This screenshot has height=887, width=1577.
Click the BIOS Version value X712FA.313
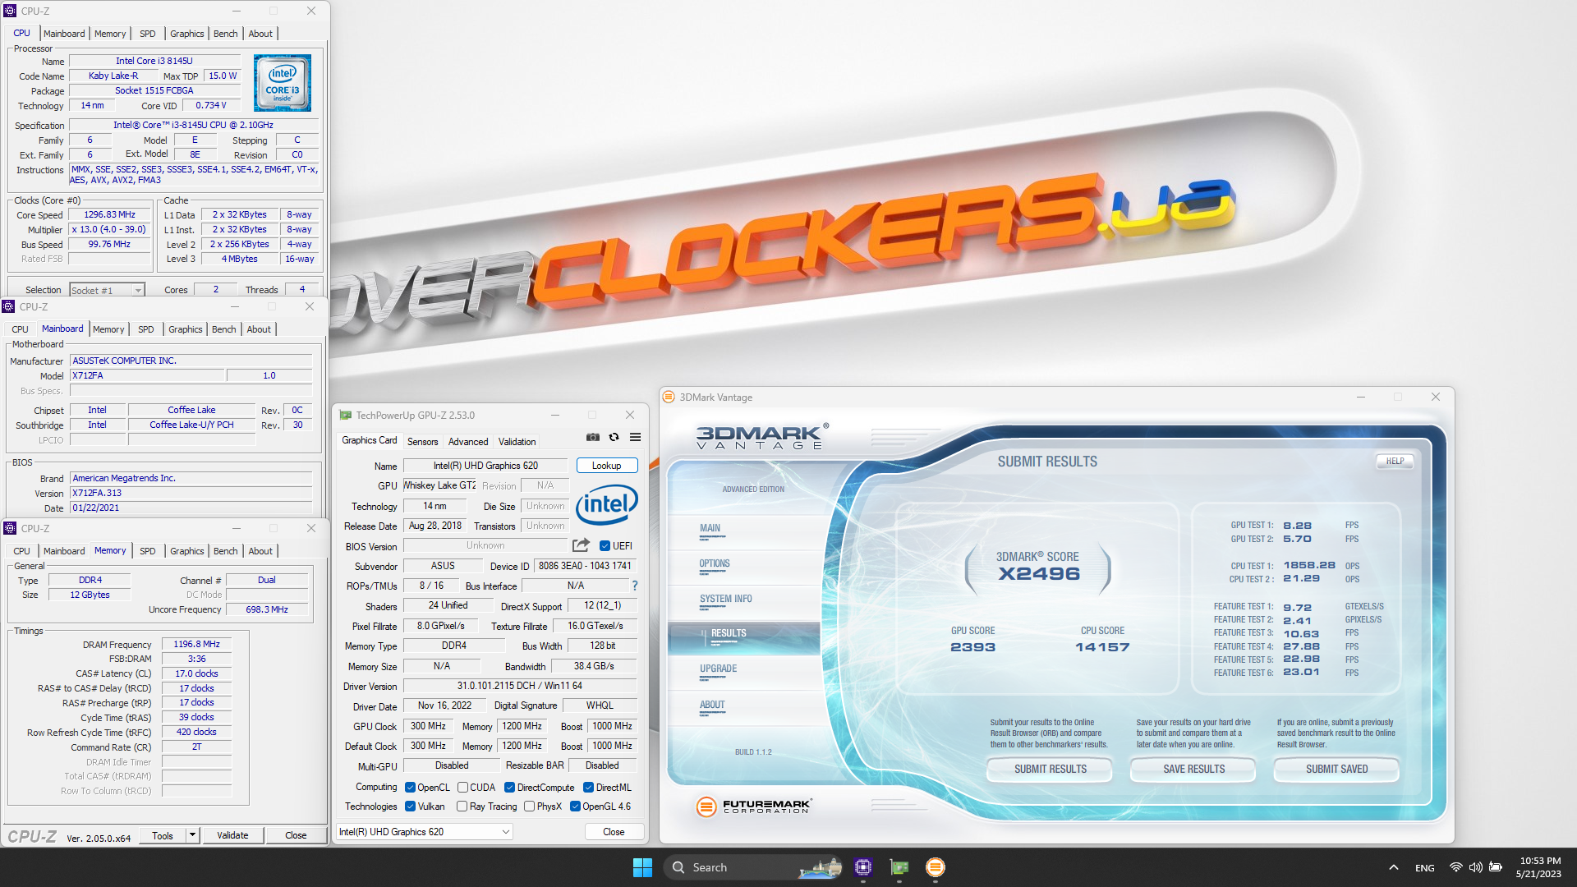191,494
